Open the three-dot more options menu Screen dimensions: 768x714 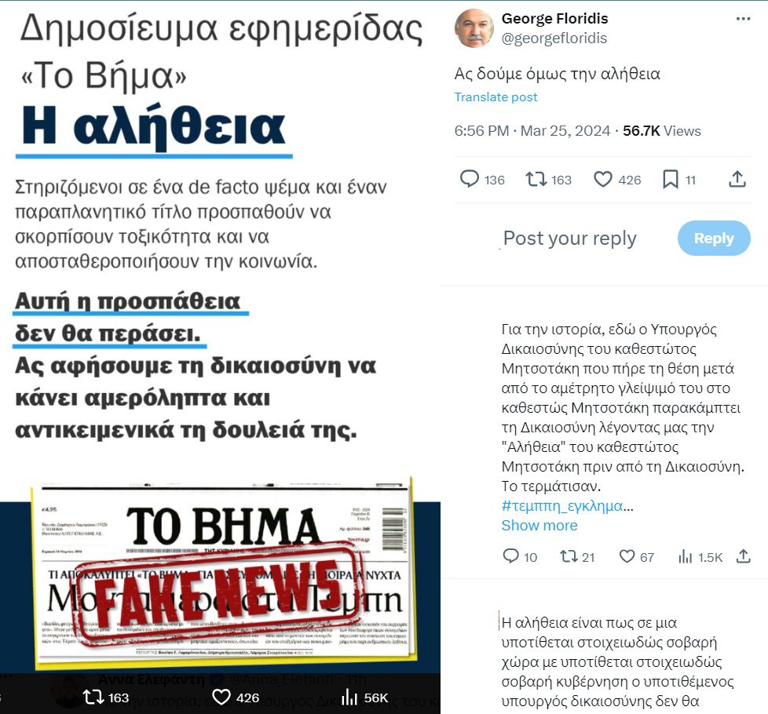743,19
